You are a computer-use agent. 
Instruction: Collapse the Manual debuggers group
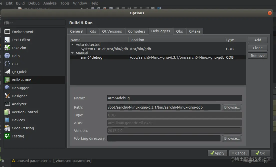[72, 53]
